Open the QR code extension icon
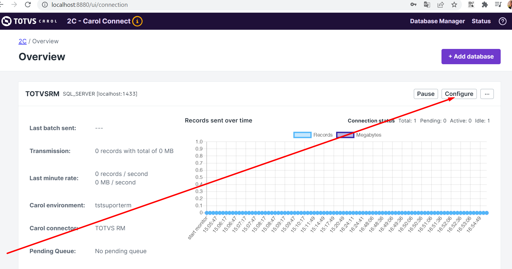512x269 pixels. tap(471, 5)
